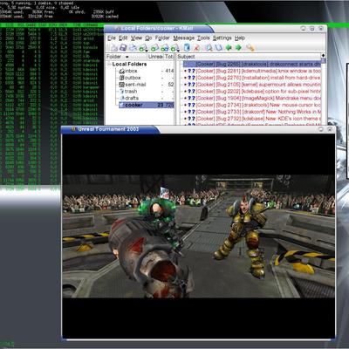Click the Address Book icon in KMail toolbar

click(x=218, y=47)
